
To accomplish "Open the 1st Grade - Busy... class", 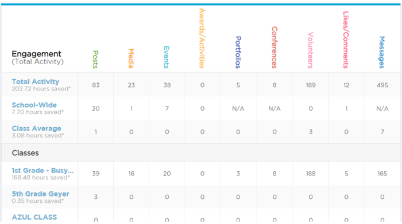I will [42, 170].
